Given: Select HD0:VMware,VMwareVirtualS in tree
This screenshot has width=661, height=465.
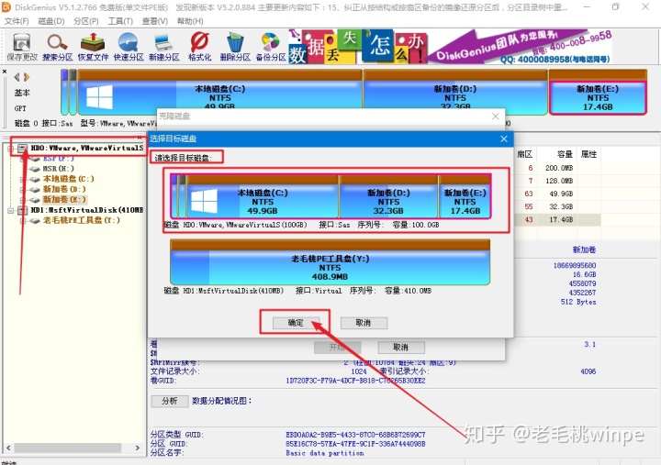Looking at the screenshot, I should tap(86, 148).
